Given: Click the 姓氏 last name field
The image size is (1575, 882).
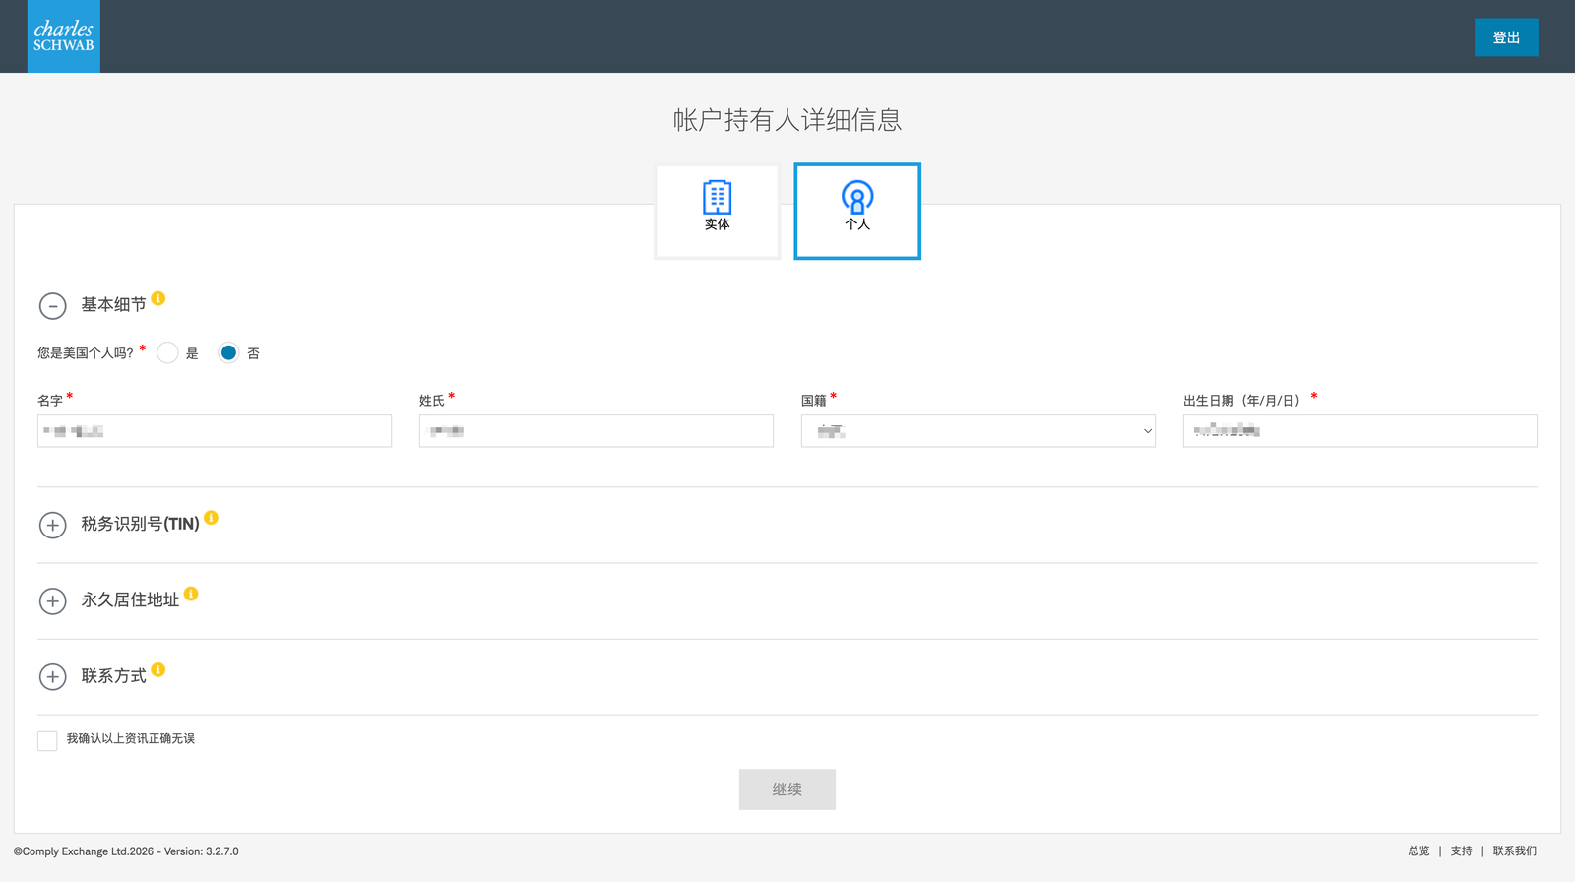Looking at the screenshot, I should [597, 431].
